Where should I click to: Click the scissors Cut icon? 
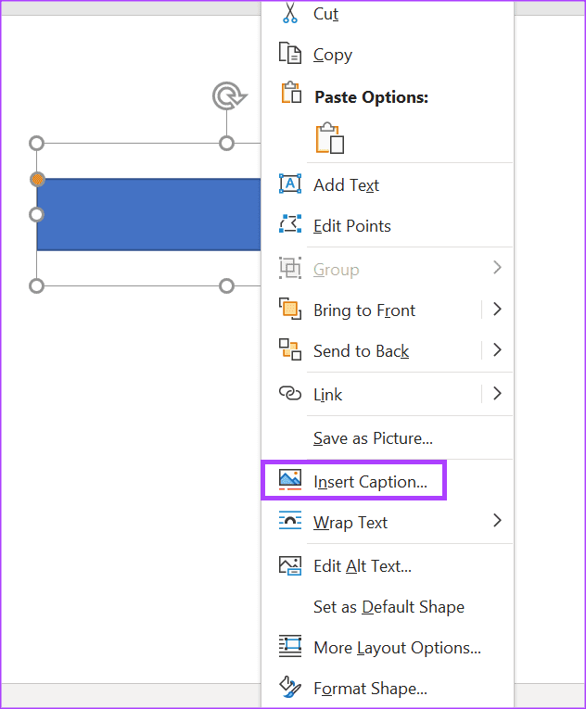pos(289,13)
